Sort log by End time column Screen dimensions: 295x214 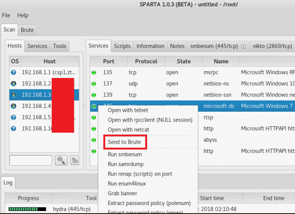click(274, 198)
